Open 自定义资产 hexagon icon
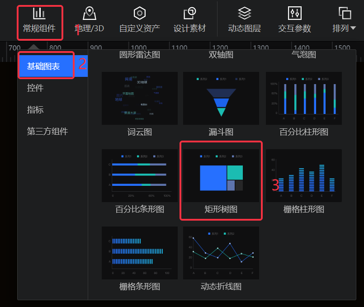The width and height of the screenshot is (364, 307). 139,14
